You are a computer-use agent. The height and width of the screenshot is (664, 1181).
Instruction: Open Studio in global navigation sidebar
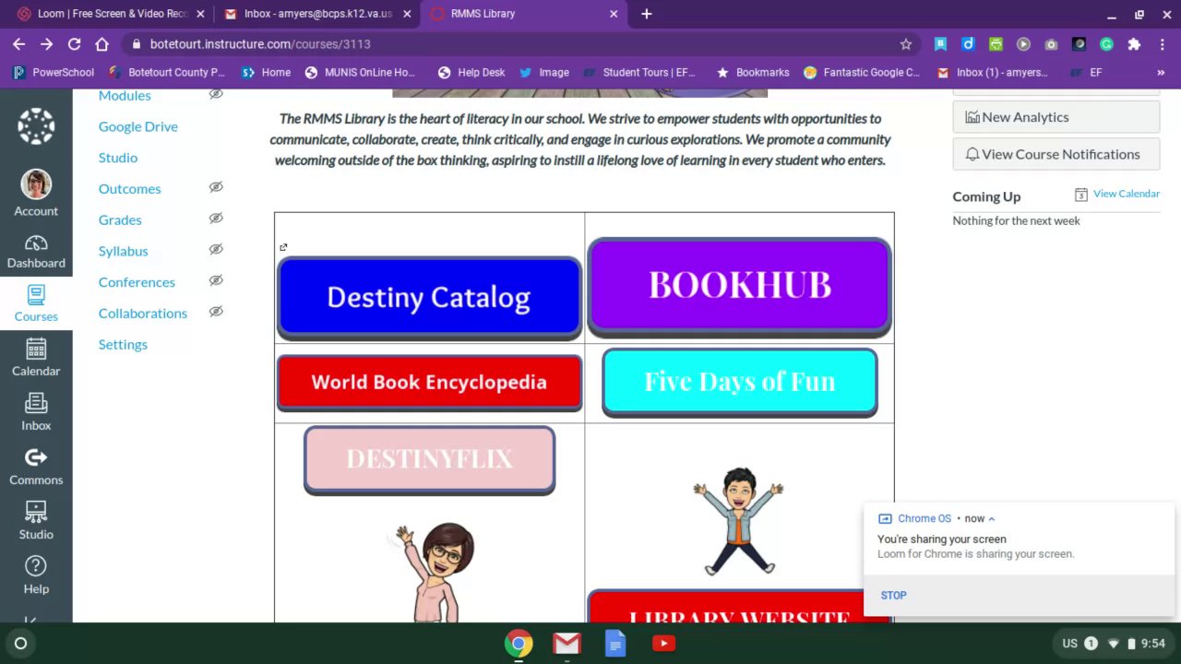pos(36,521)
